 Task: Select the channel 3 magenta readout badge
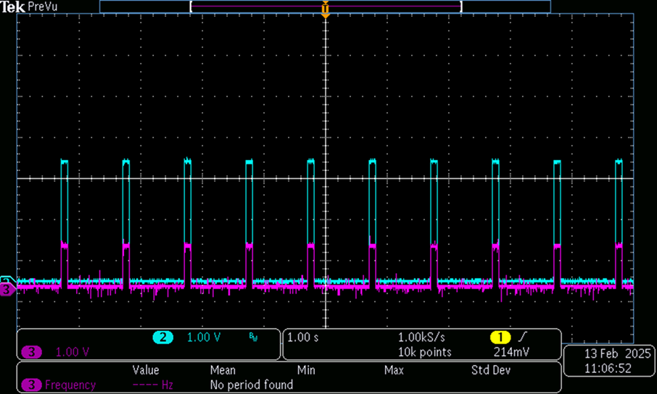(x=30, y=352)
